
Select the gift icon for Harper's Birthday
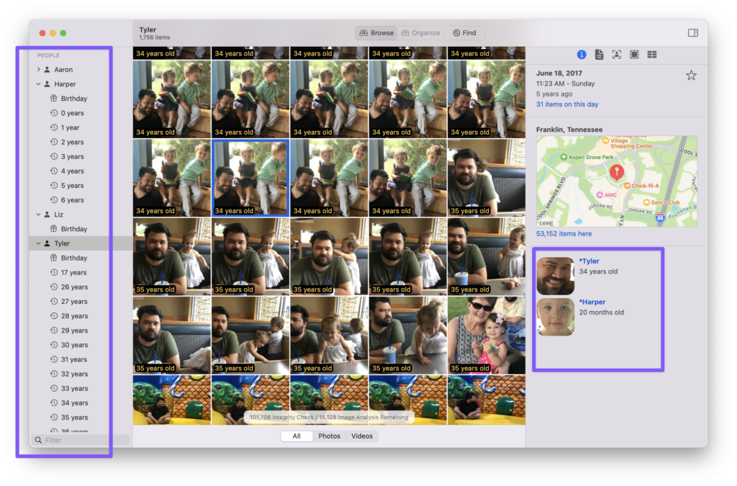click(53, 98)
